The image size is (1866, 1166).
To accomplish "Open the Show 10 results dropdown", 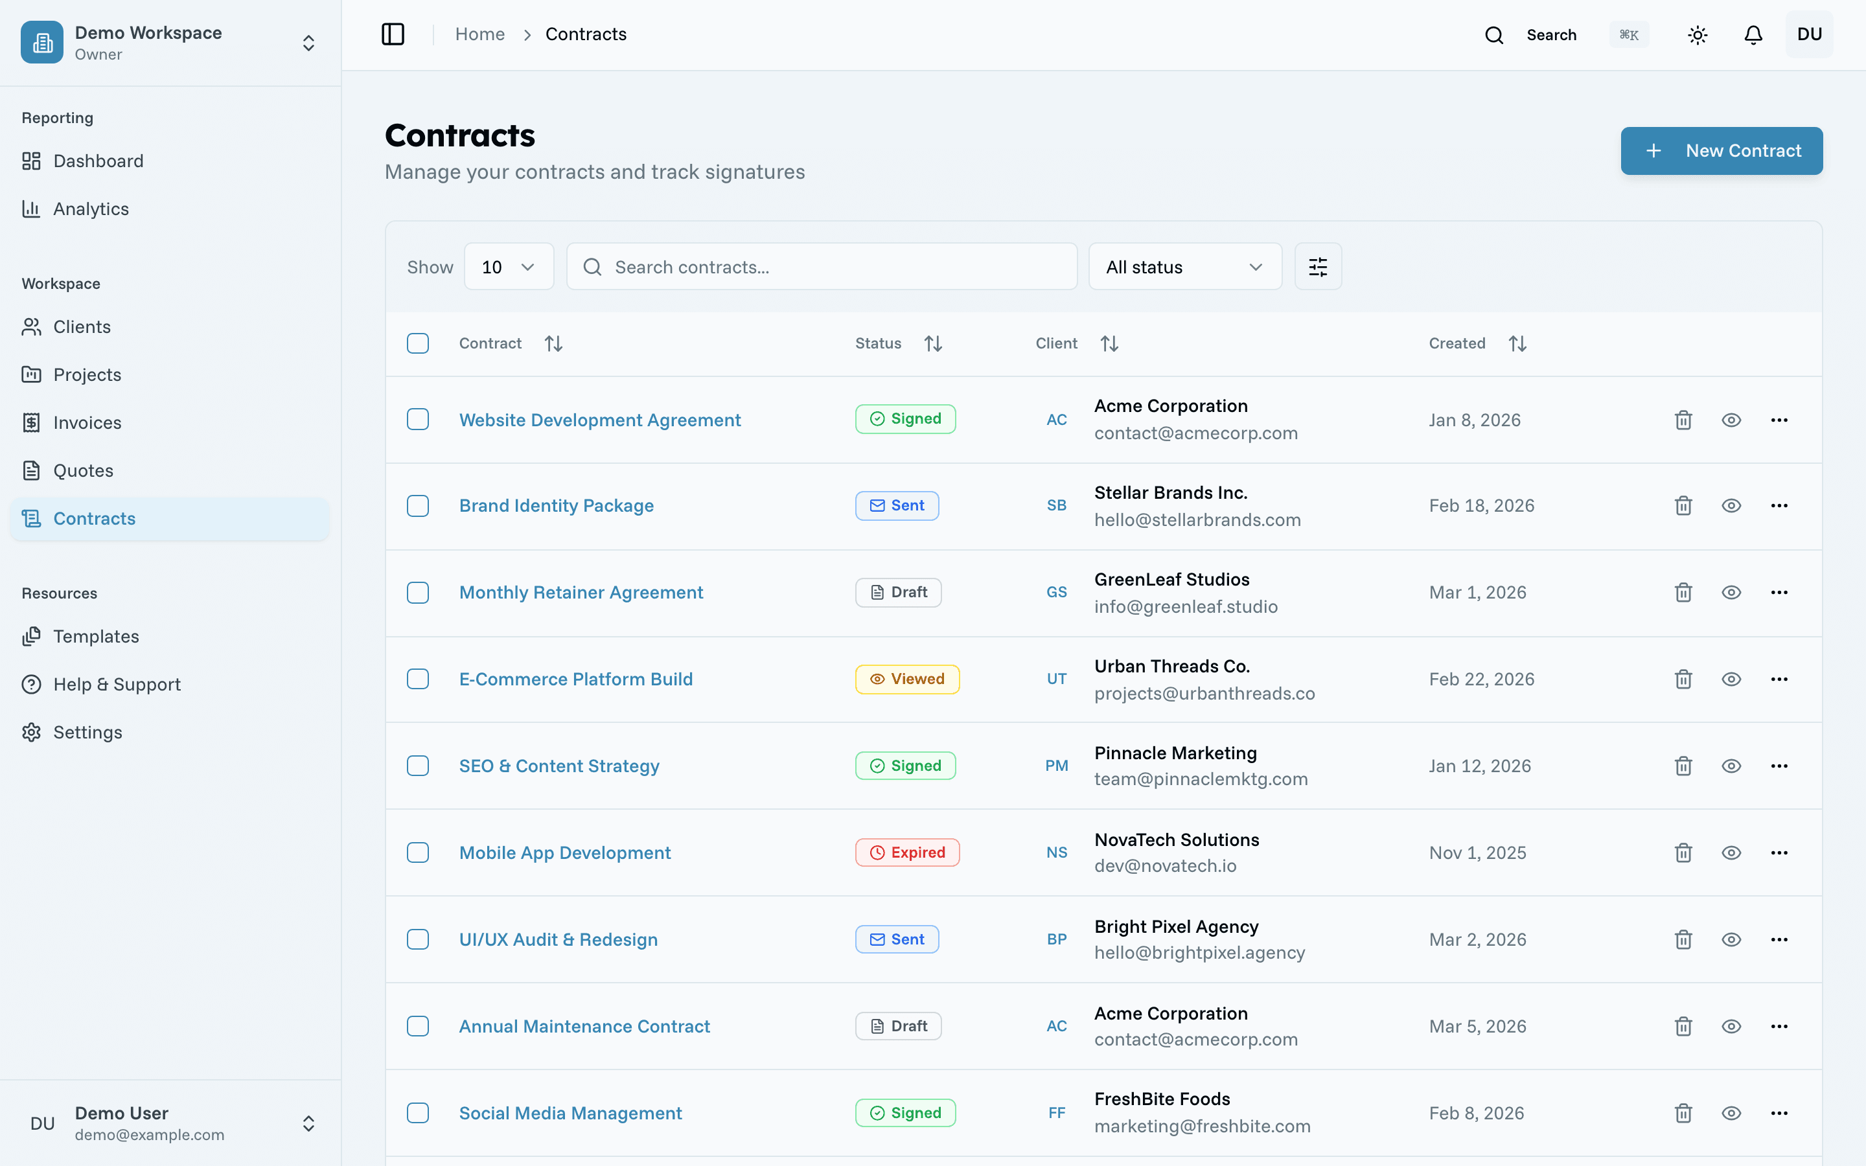I will [508, 266].
